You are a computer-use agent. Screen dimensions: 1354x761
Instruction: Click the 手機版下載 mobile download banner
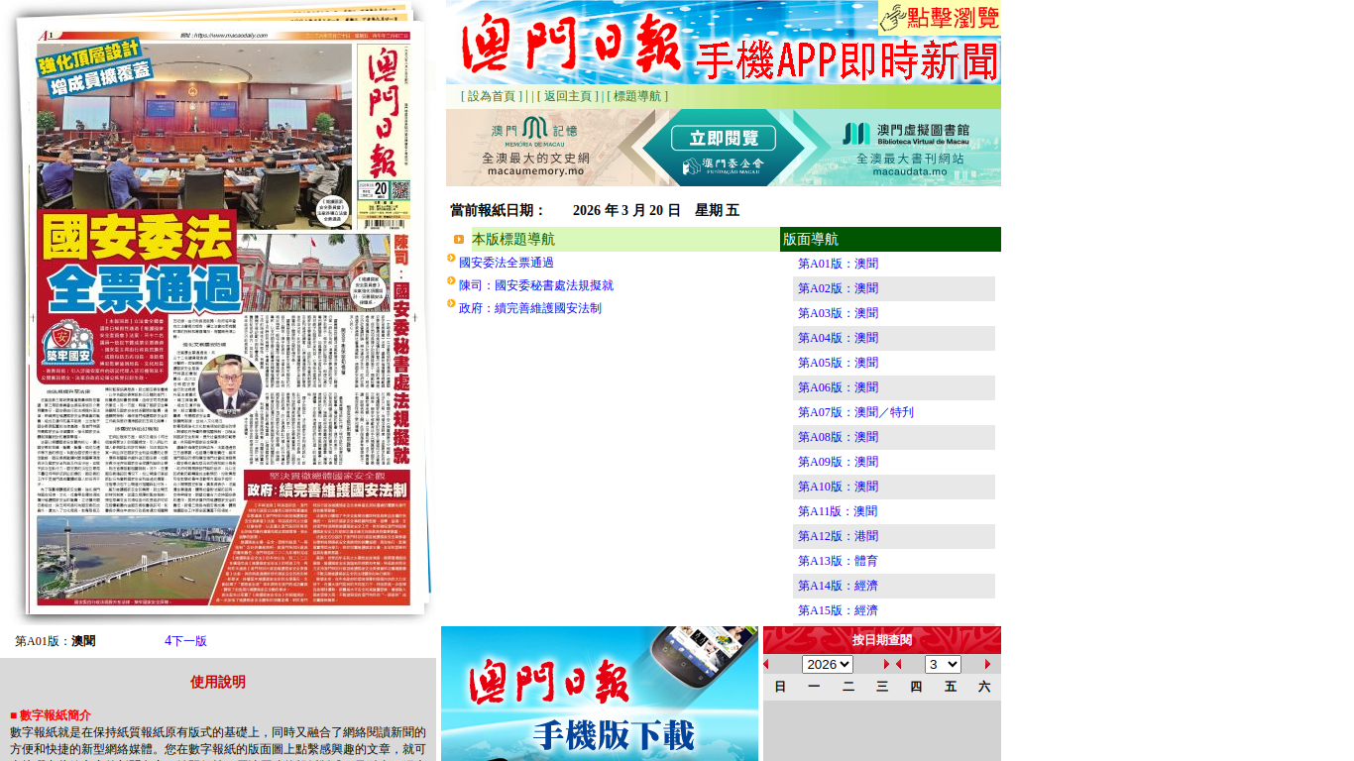point(600,694)
